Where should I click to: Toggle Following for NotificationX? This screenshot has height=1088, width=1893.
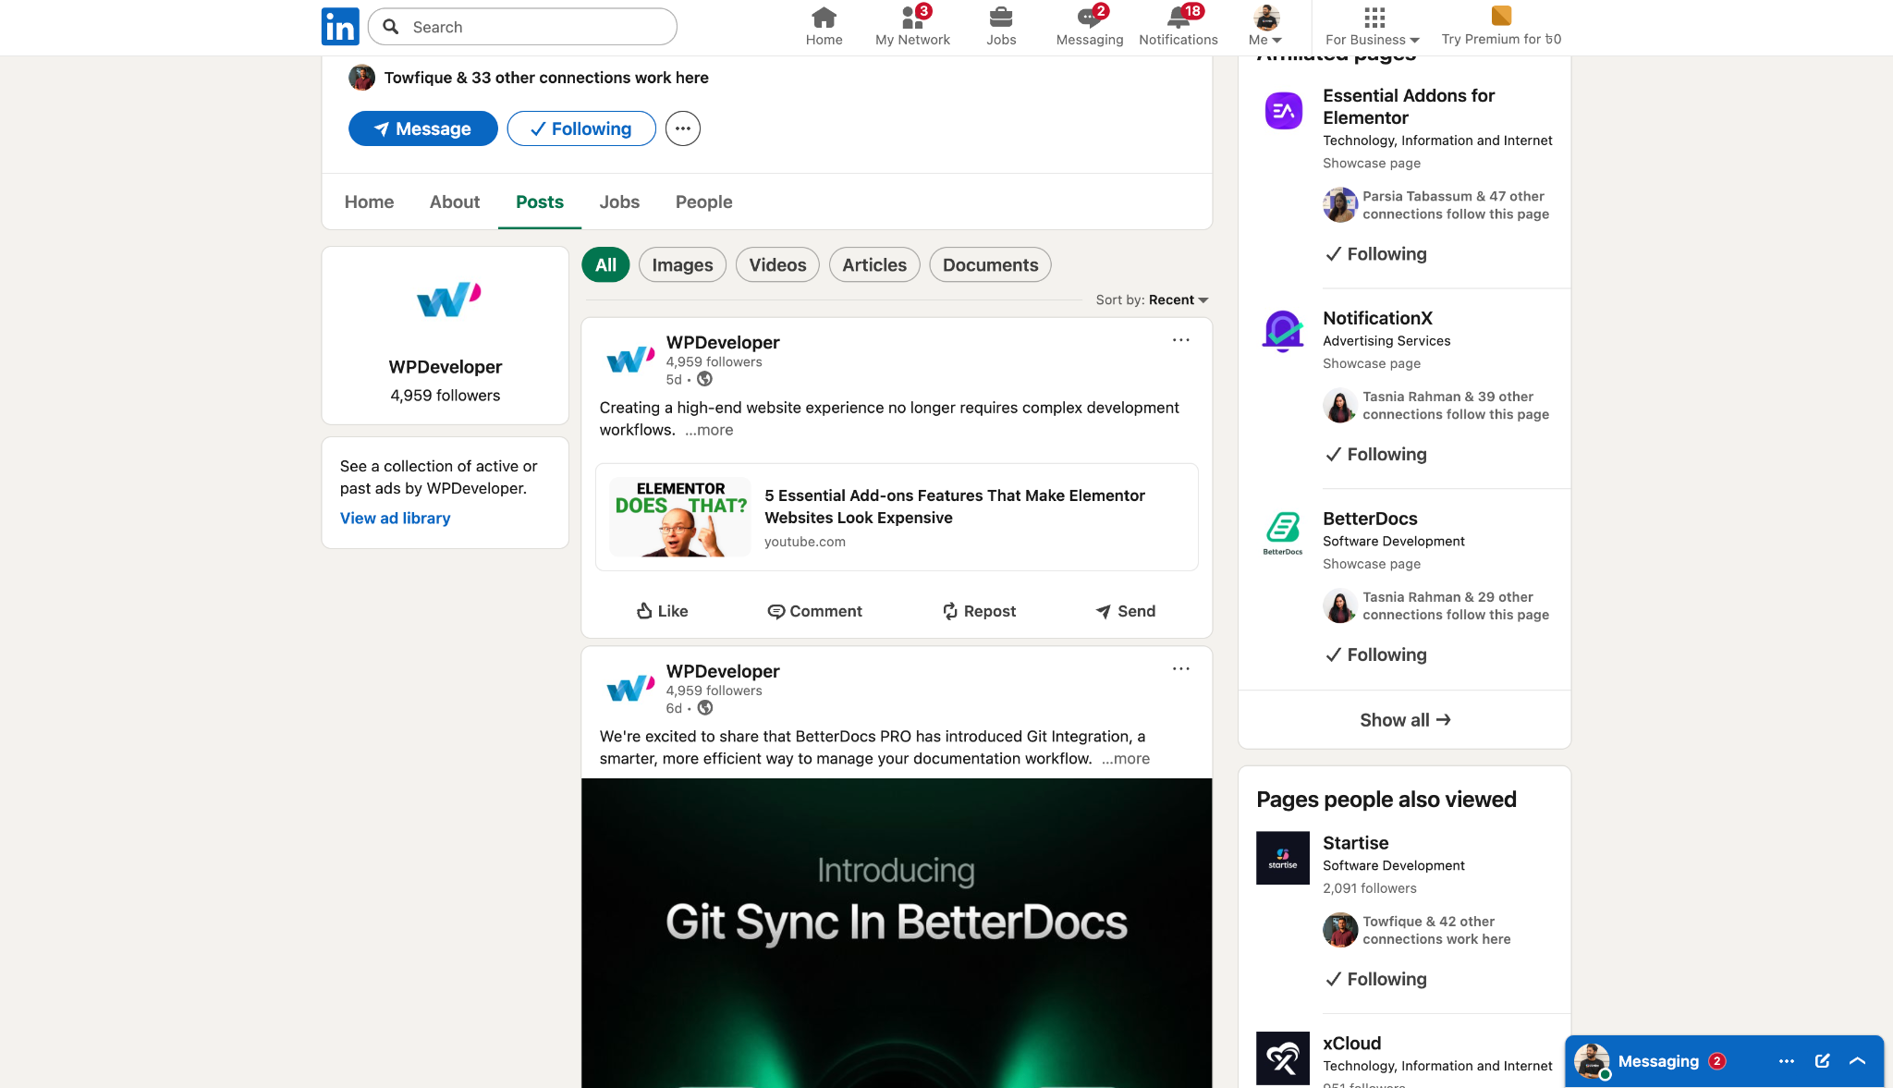click(x=1375, y=455)
